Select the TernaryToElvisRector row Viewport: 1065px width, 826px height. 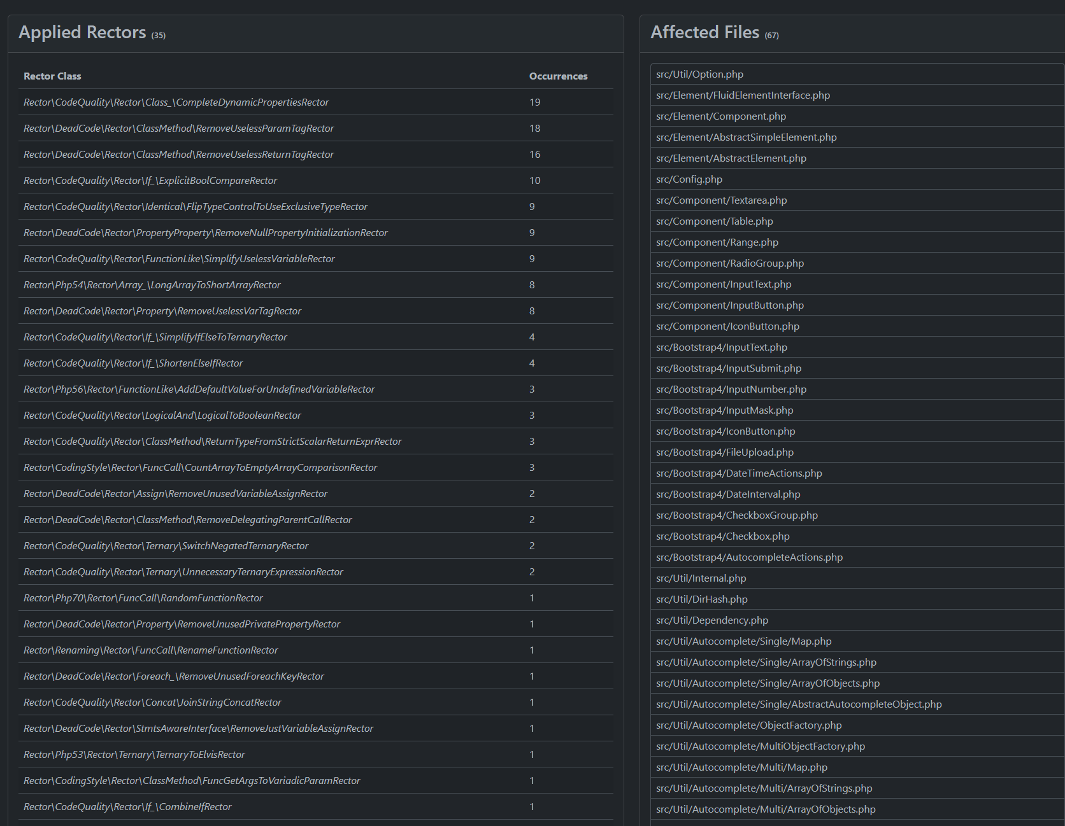(x=316, y=754)
